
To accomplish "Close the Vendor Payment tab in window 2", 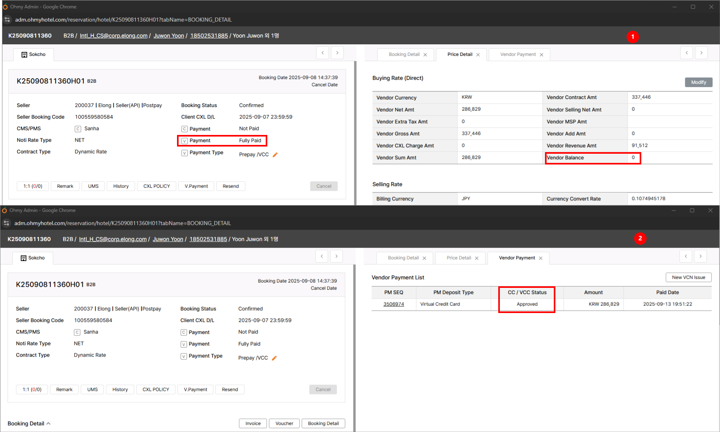I will (541, 258).
